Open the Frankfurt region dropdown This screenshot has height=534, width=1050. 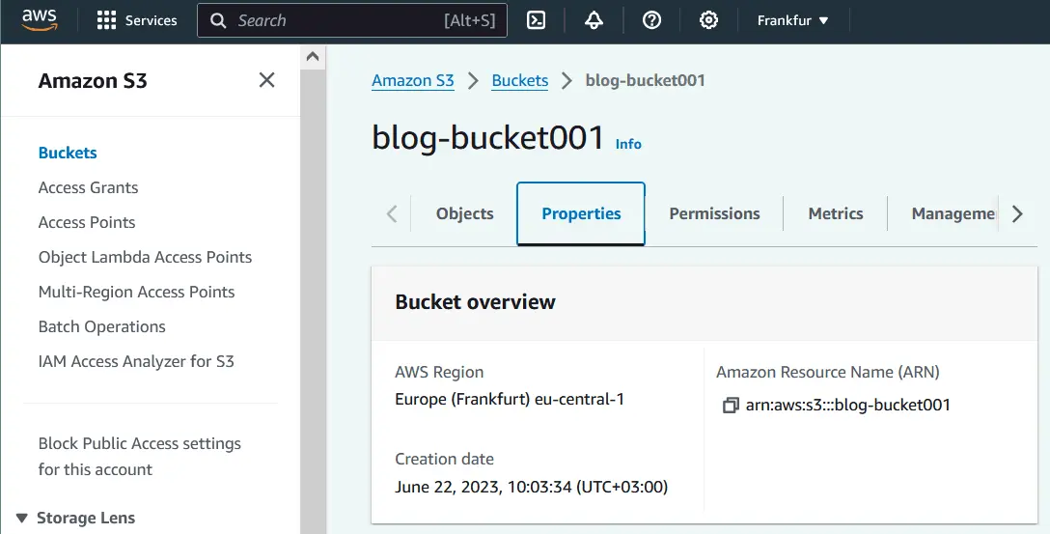point(793,20)
